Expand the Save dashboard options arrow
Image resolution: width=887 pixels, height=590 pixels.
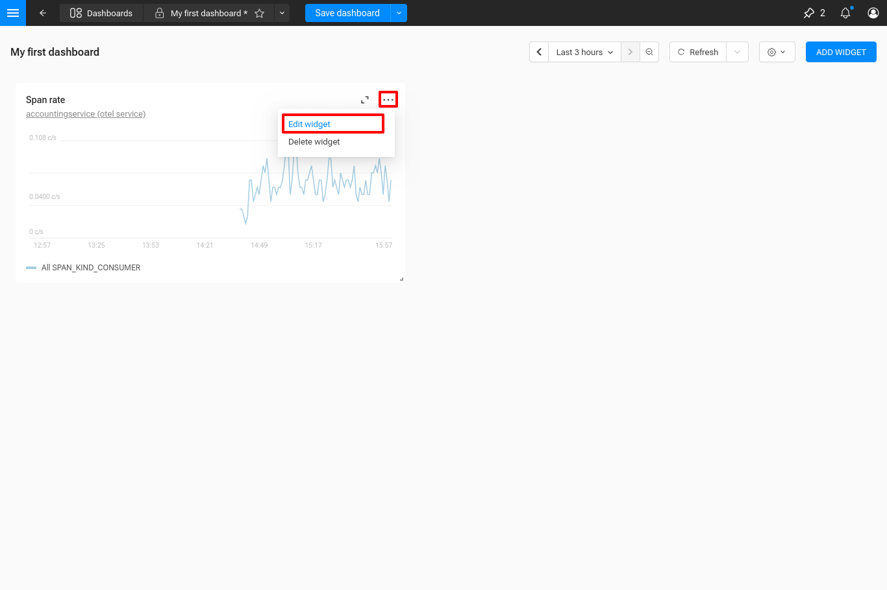(x=399, y=13)
